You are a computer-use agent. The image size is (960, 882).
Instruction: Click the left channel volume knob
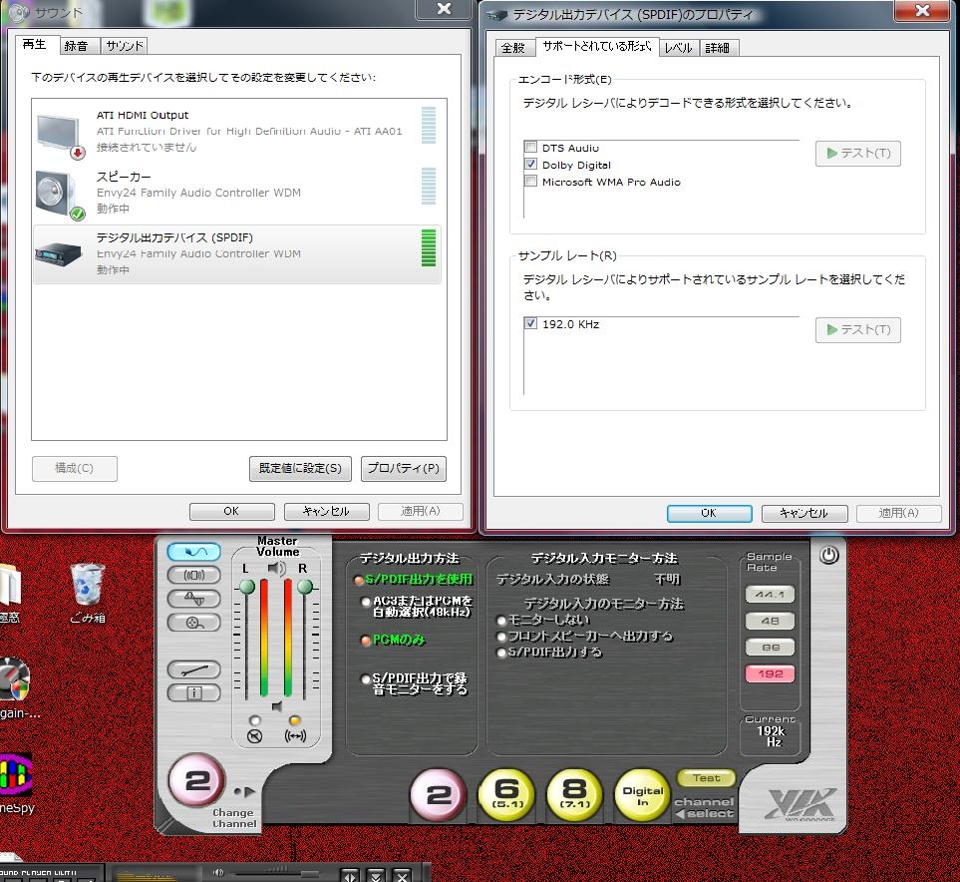click(x=247, y=588)
